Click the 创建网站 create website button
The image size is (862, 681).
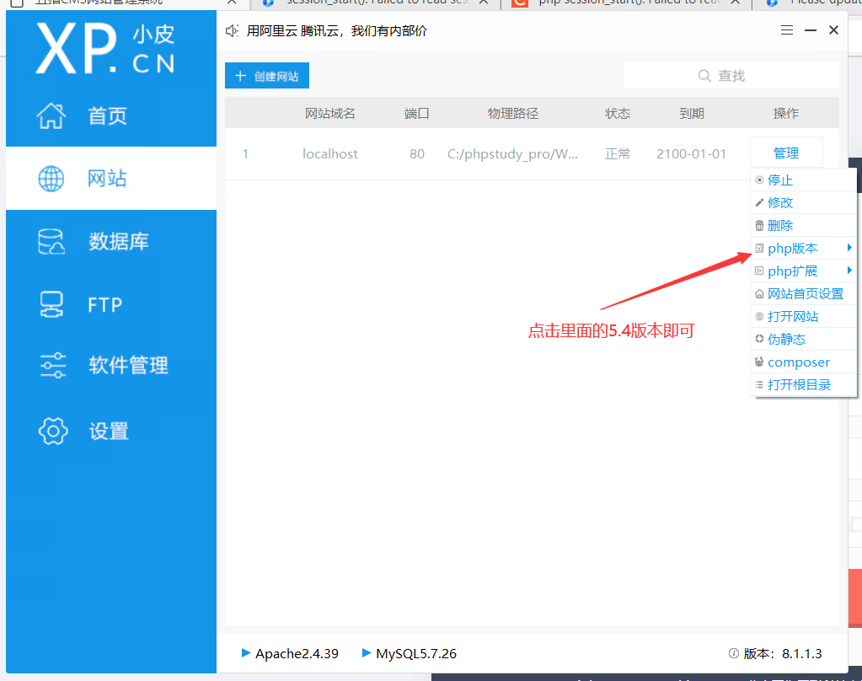(x=267, y=75)
